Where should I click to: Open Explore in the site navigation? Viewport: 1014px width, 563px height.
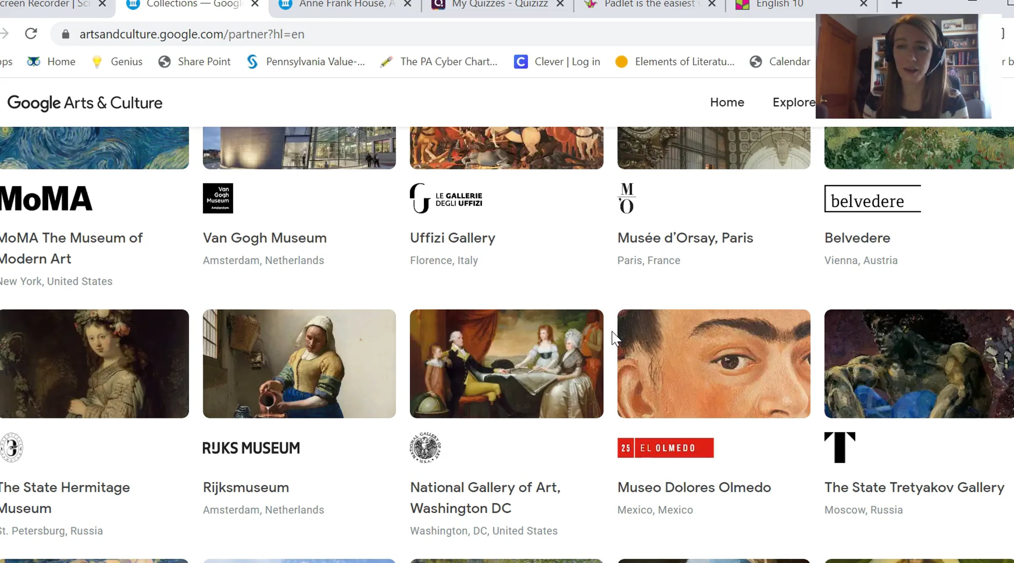tap(794, 102)
